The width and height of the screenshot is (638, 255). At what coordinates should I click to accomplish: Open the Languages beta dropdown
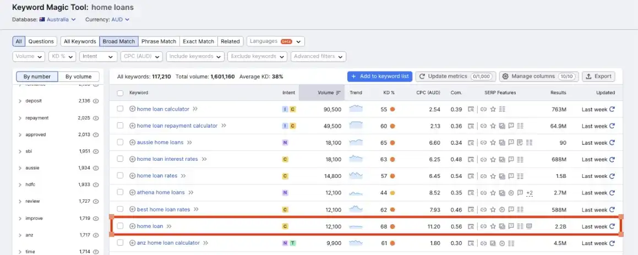point(275,41)
